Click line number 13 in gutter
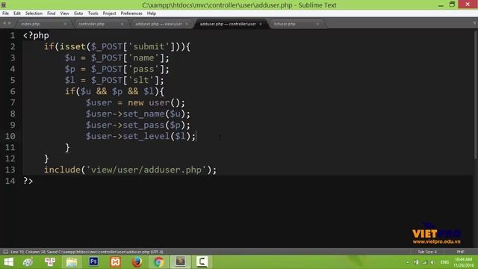 (x=10, y=170)
